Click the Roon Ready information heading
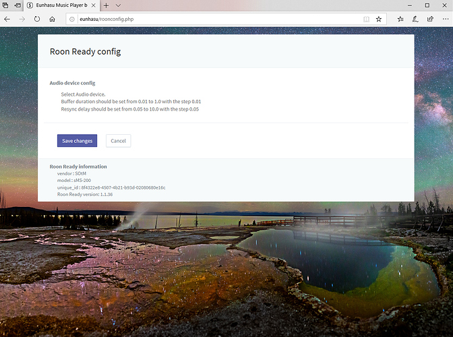This screenshot has height=337, width=453. 78,166
